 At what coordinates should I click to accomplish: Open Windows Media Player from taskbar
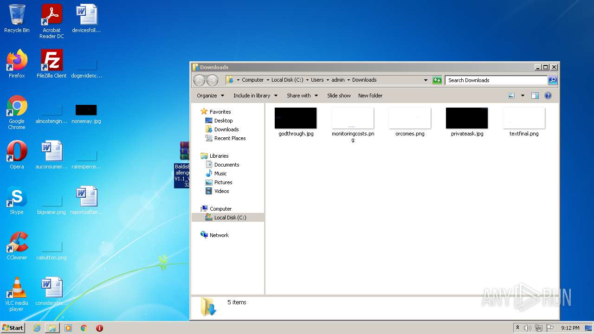pyautogui.click(x=68, y=328)
